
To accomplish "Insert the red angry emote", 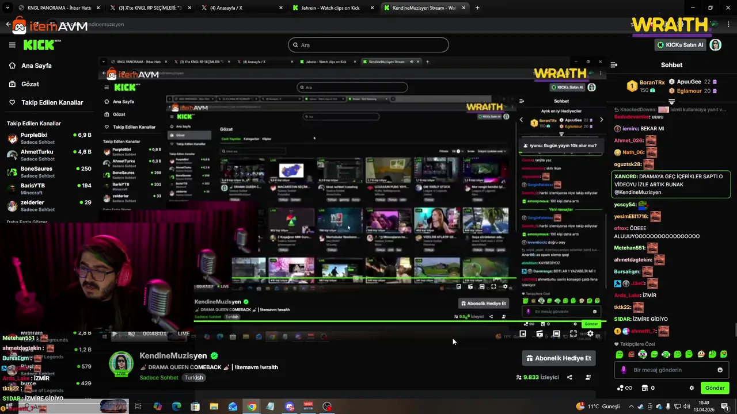I will click(x=631, y=354).
